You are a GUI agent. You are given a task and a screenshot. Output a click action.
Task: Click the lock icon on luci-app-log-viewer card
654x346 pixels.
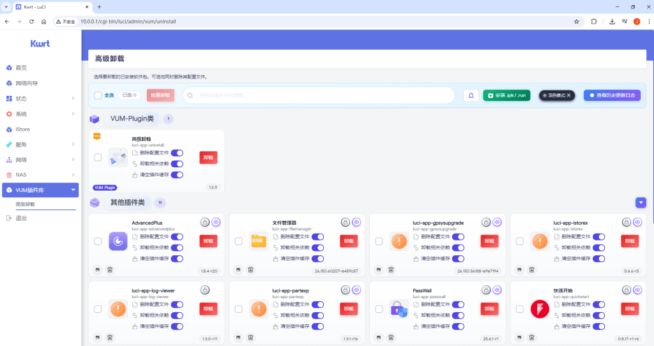point(205,290)
